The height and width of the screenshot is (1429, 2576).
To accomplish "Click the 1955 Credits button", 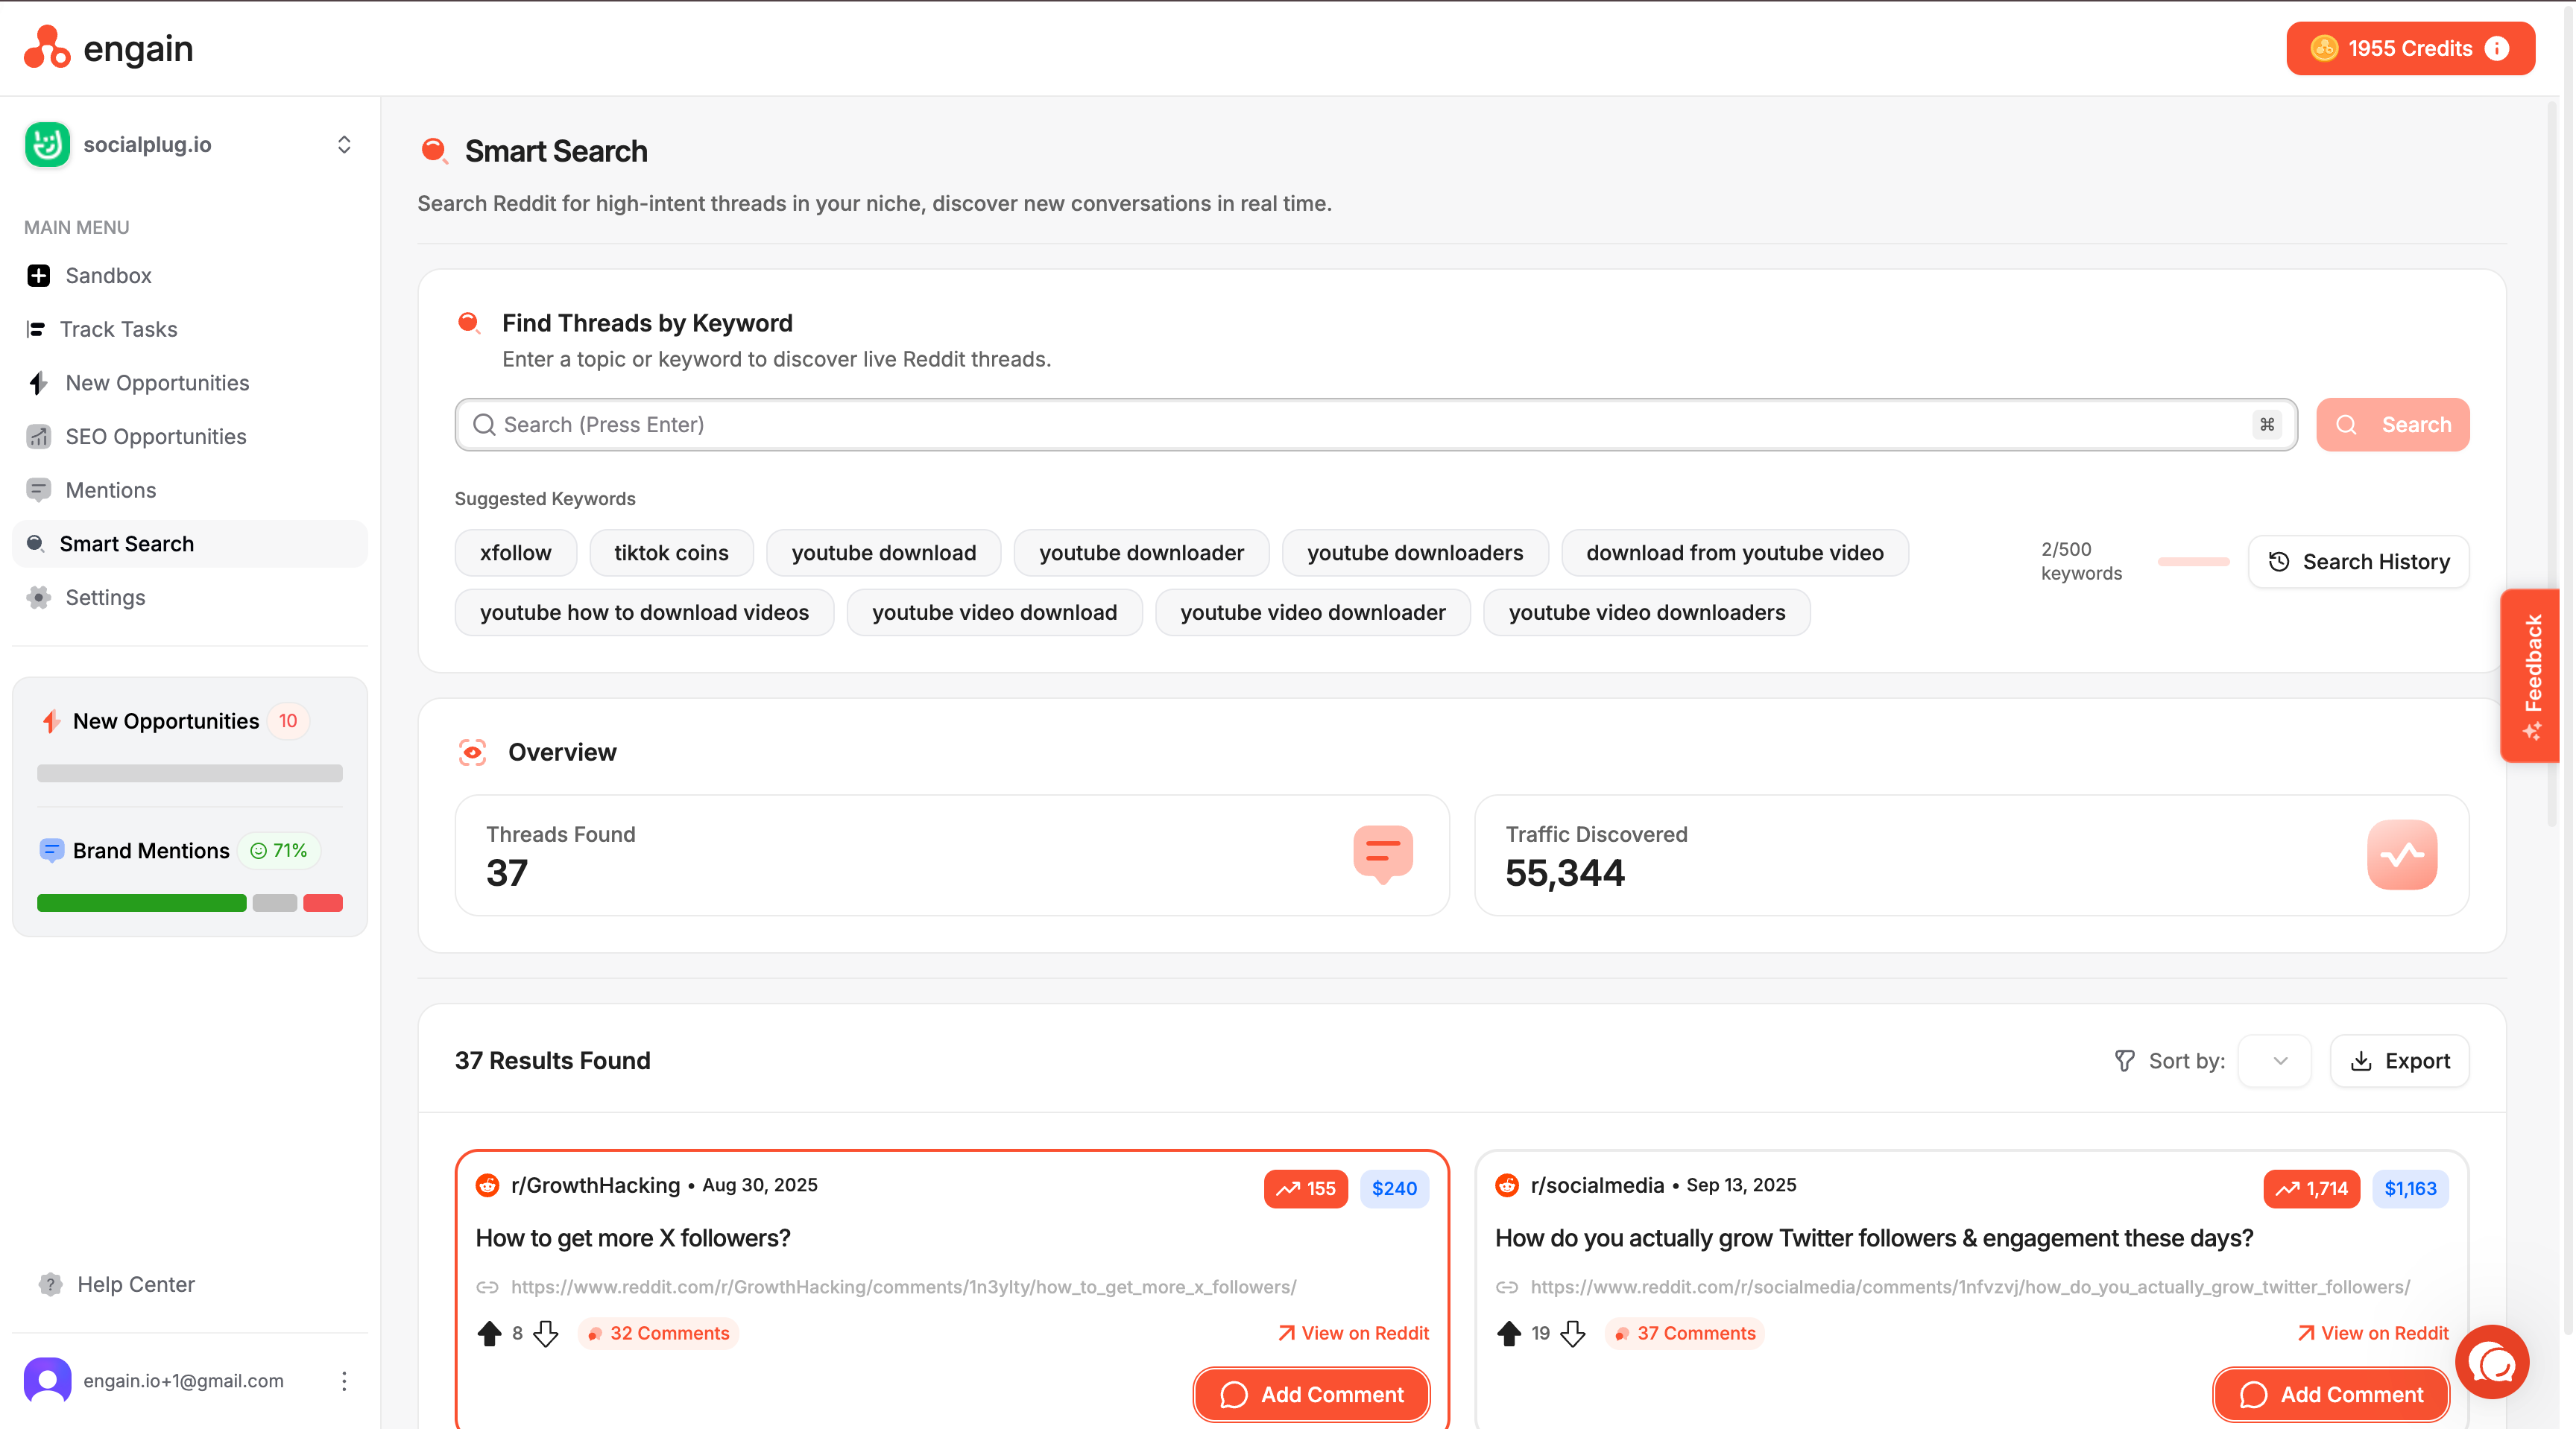I will (x=2410, y=48).
